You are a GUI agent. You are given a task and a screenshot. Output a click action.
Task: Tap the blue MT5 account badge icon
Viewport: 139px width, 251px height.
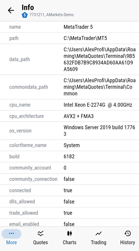point(25,15)
